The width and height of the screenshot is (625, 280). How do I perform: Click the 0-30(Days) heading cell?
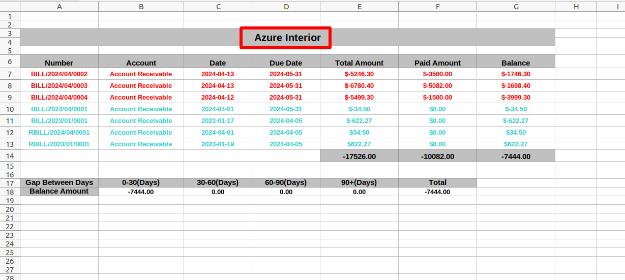[141, 182]
